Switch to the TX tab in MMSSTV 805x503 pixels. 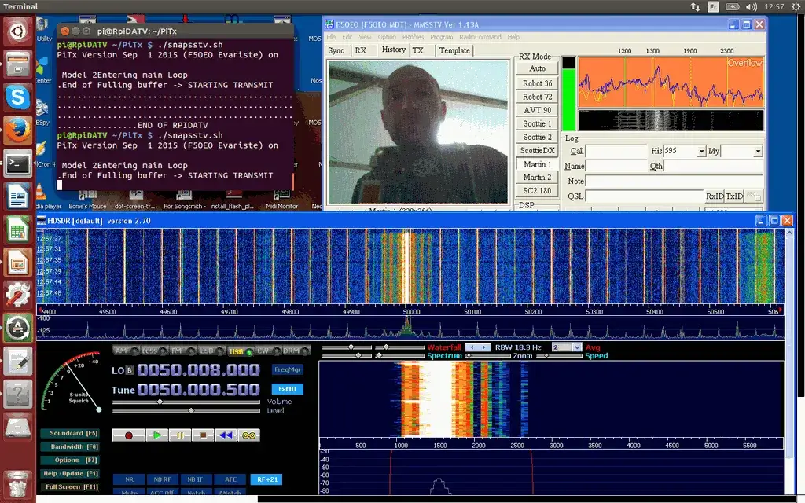point(419,50)
